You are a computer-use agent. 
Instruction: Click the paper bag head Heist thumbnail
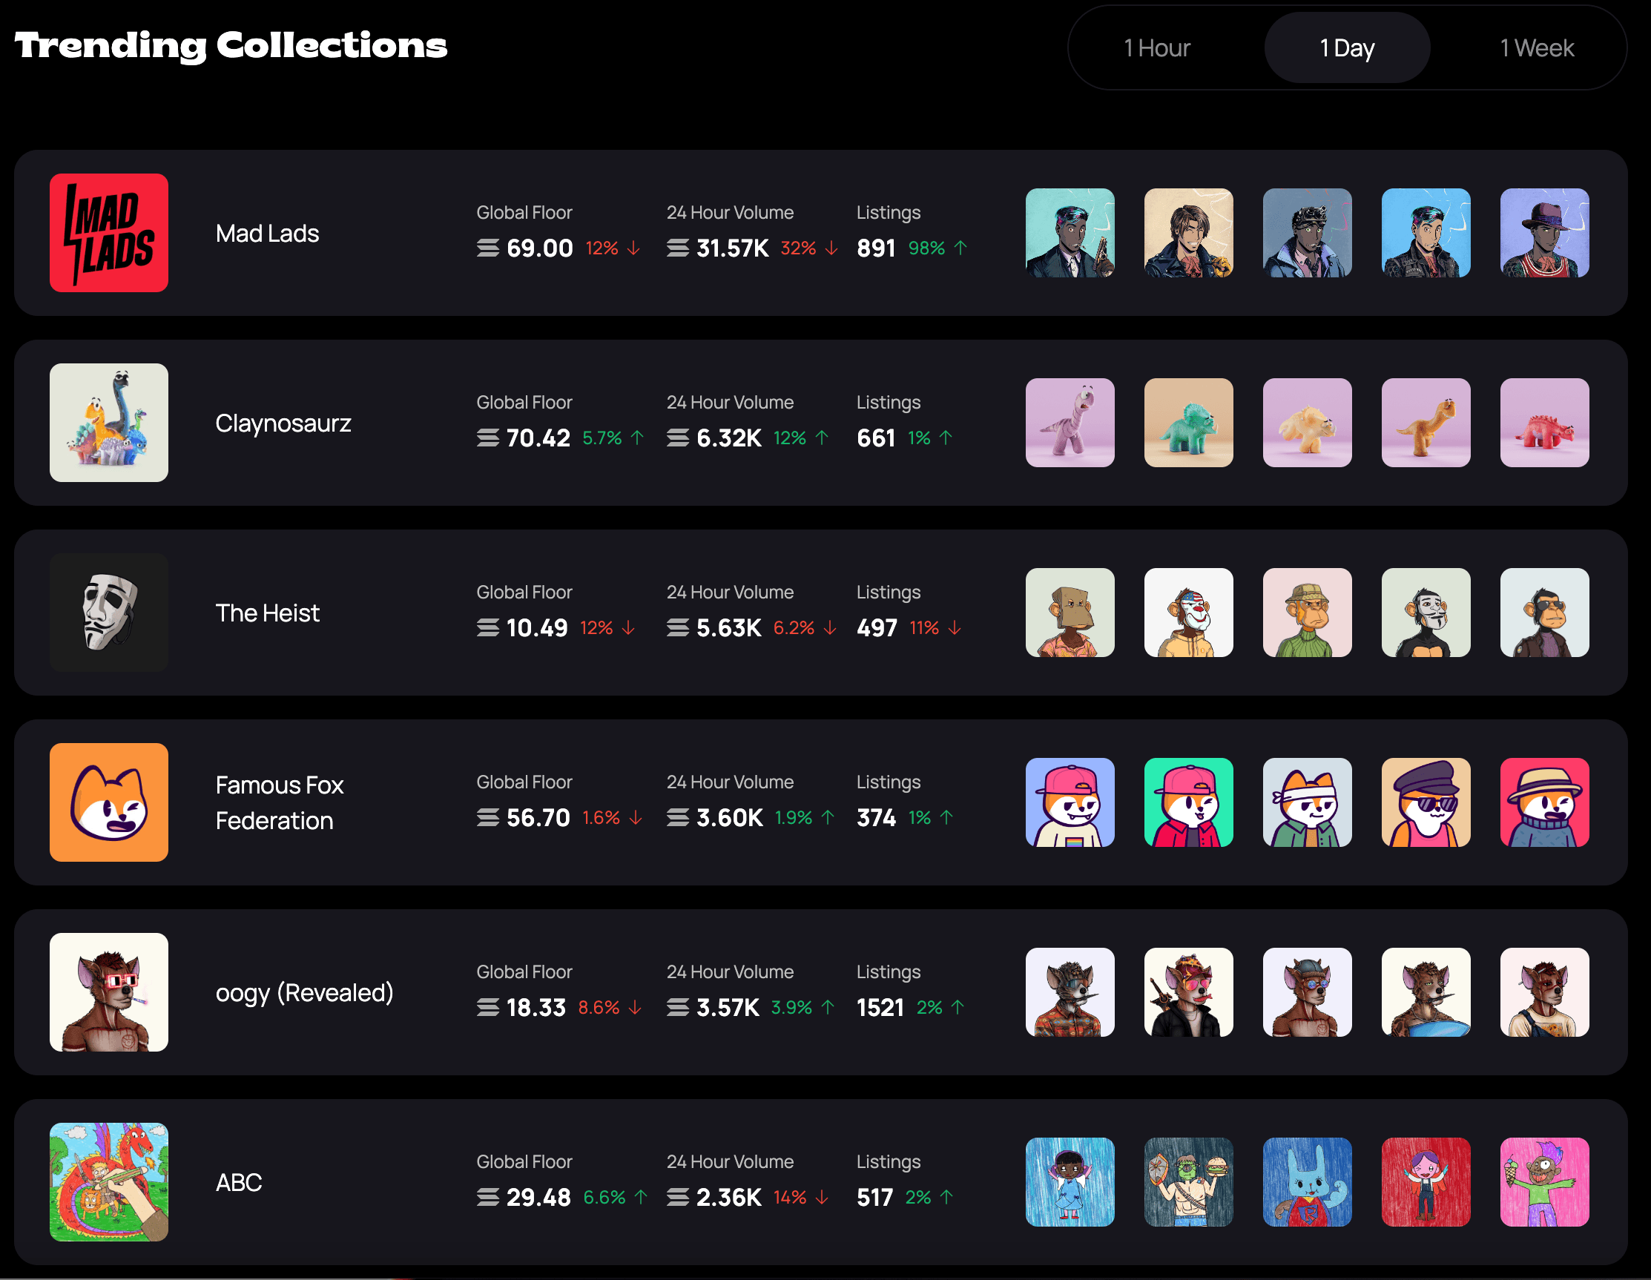point(1070,613)
